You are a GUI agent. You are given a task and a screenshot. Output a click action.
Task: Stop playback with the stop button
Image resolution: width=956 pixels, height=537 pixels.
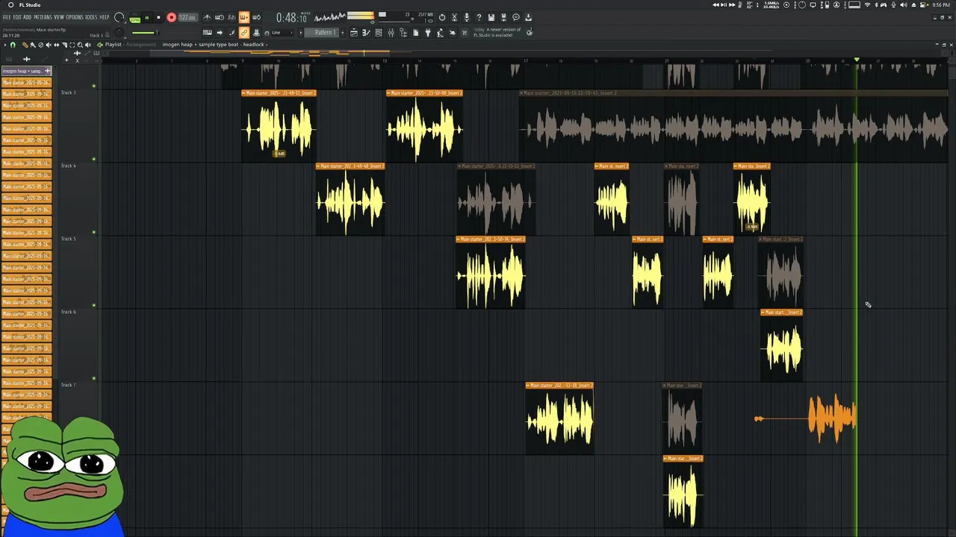click(158, 18)
